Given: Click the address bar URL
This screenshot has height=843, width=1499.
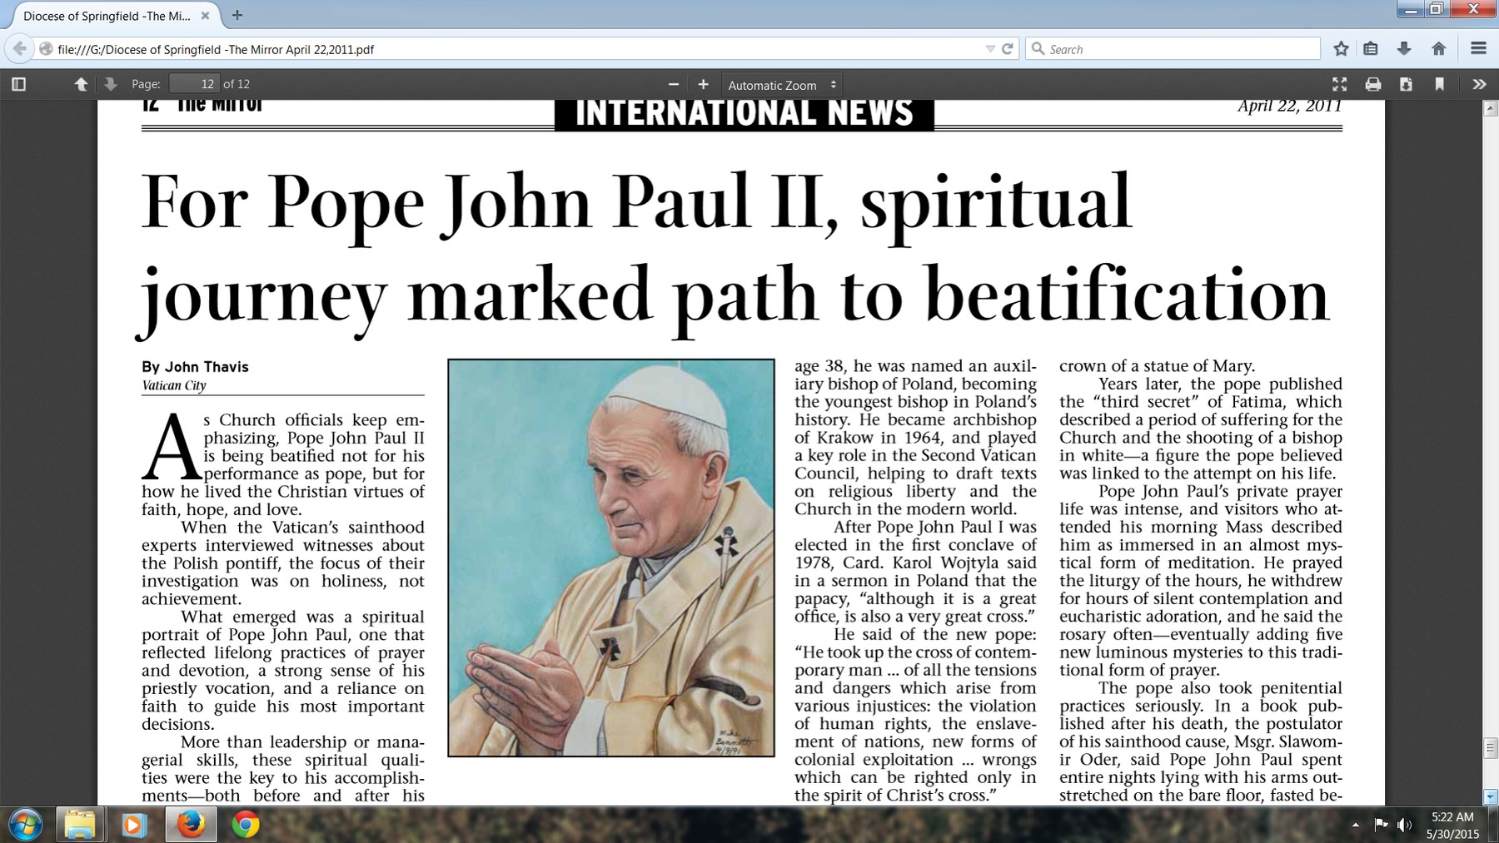Looking at the screenshot, I should [216, 49].
